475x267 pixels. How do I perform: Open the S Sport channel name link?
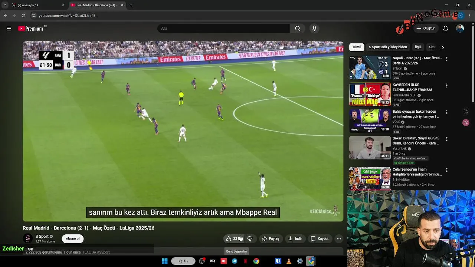pos(42,237)
